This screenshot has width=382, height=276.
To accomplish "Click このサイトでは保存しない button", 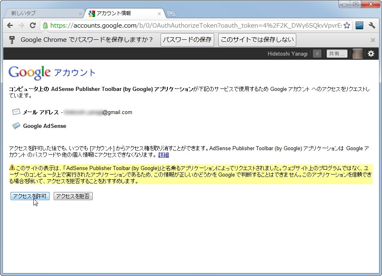I will (257, 40).
